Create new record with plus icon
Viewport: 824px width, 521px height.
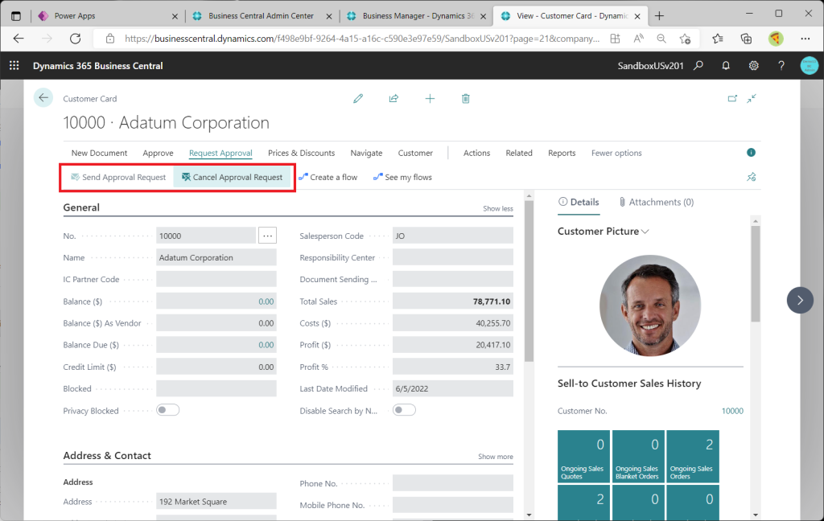pos(430,98)
